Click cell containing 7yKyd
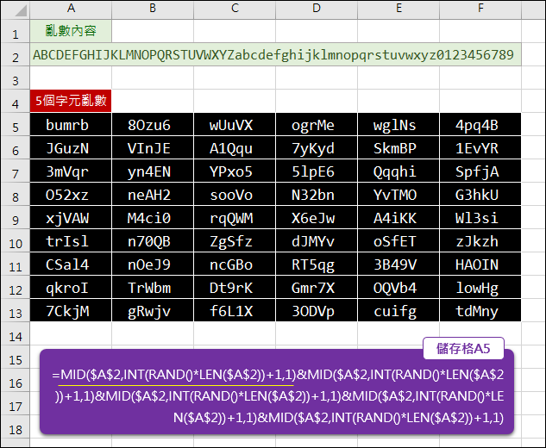The height and width of the screenshot is (448, 546). point(317,147)
